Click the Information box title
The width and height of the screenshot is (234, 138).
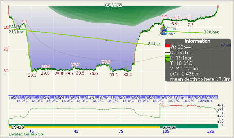(x=198, y=41)
